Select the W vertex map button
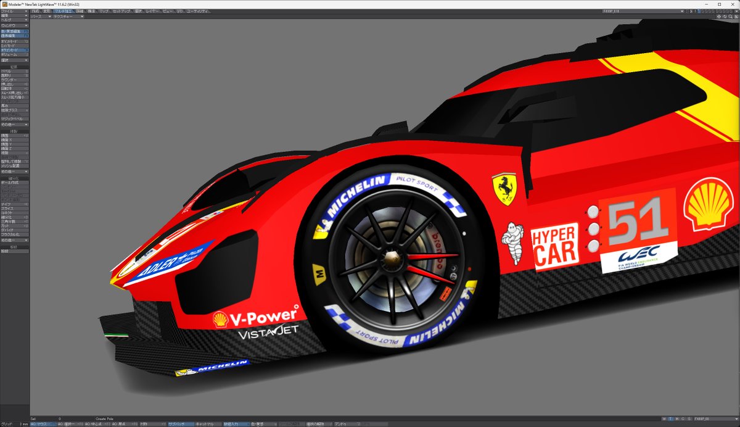The image size is (740, 427). point(664,419)
